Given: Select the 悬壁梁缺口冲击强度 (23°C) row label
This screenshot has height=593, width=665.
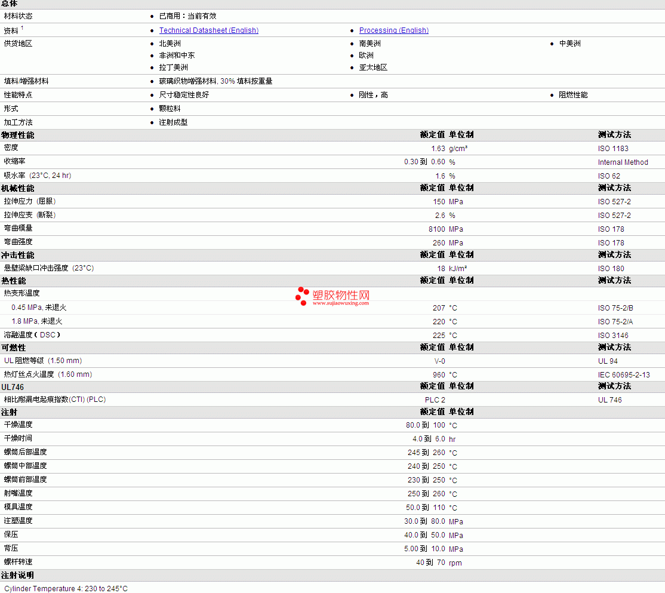Looking at the screenshot, I should [x=49, y=268].
